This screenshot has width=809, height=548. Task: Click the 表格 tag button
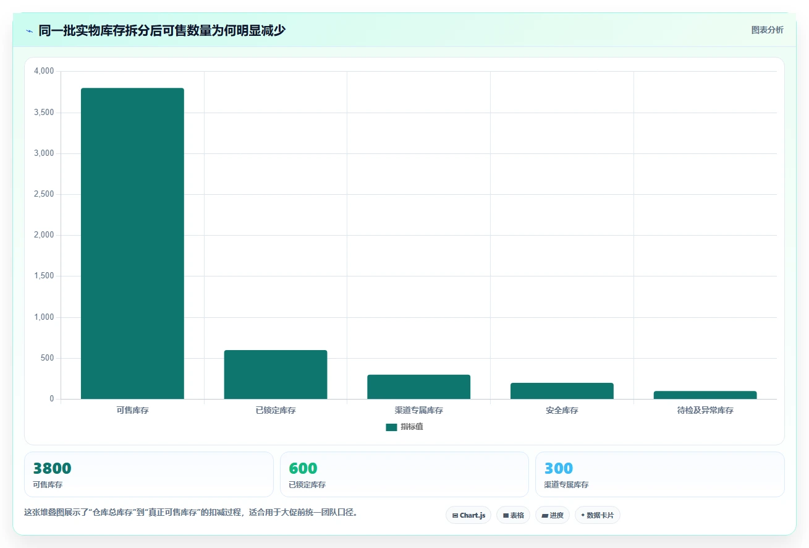pyautogui.click(x=513, y=515)
